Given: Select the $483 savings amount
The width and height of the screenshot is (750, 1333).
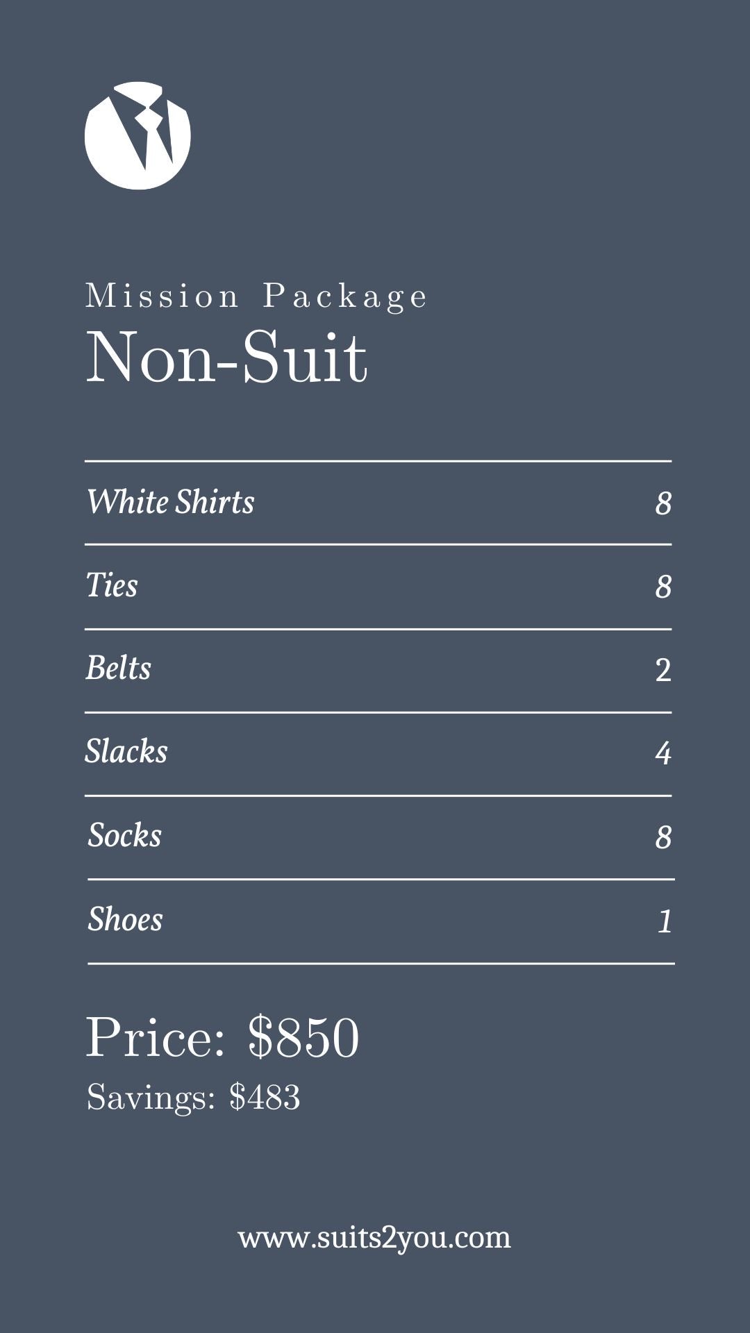Looking at the screenshot, I should tap(265, 1098).
